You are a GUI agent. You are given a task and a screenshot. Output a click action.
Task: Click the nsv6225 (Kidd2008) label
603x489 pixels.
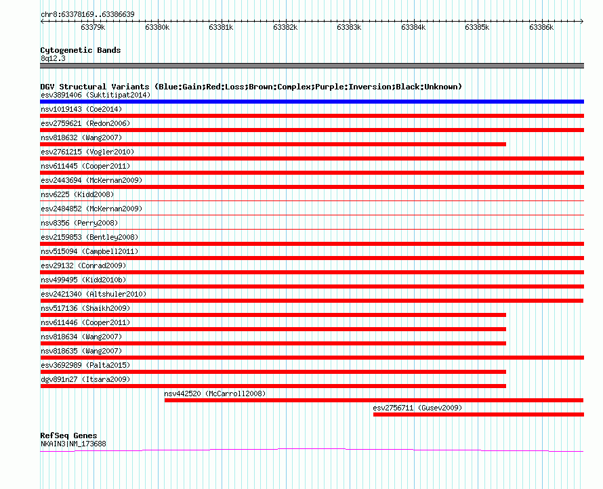[x=77, y=194]
